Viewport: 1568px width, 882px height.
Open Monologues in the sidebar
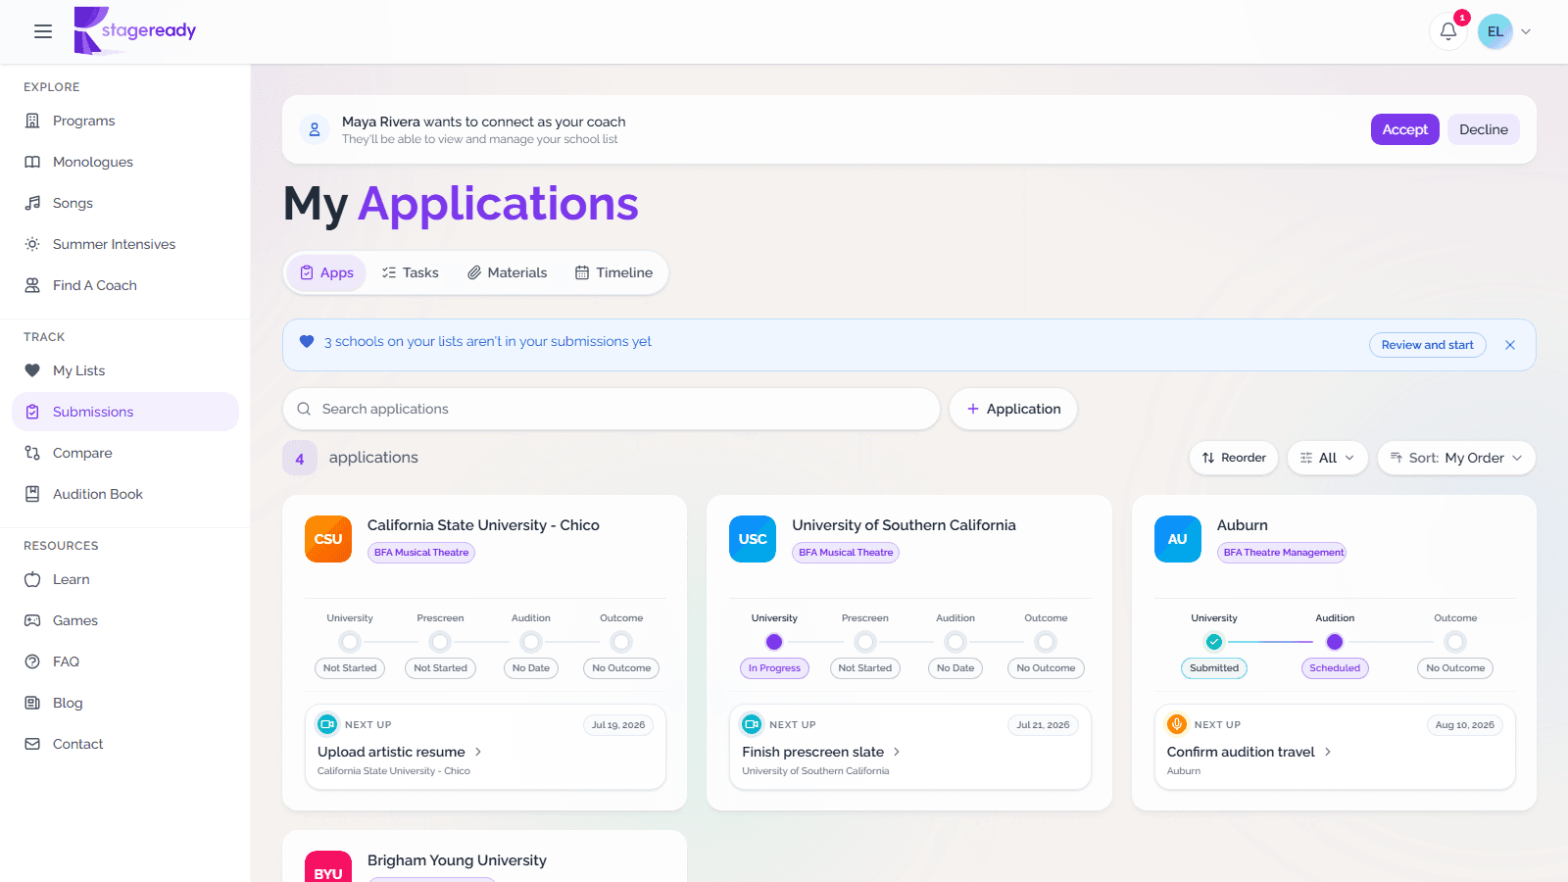(125, 162)
